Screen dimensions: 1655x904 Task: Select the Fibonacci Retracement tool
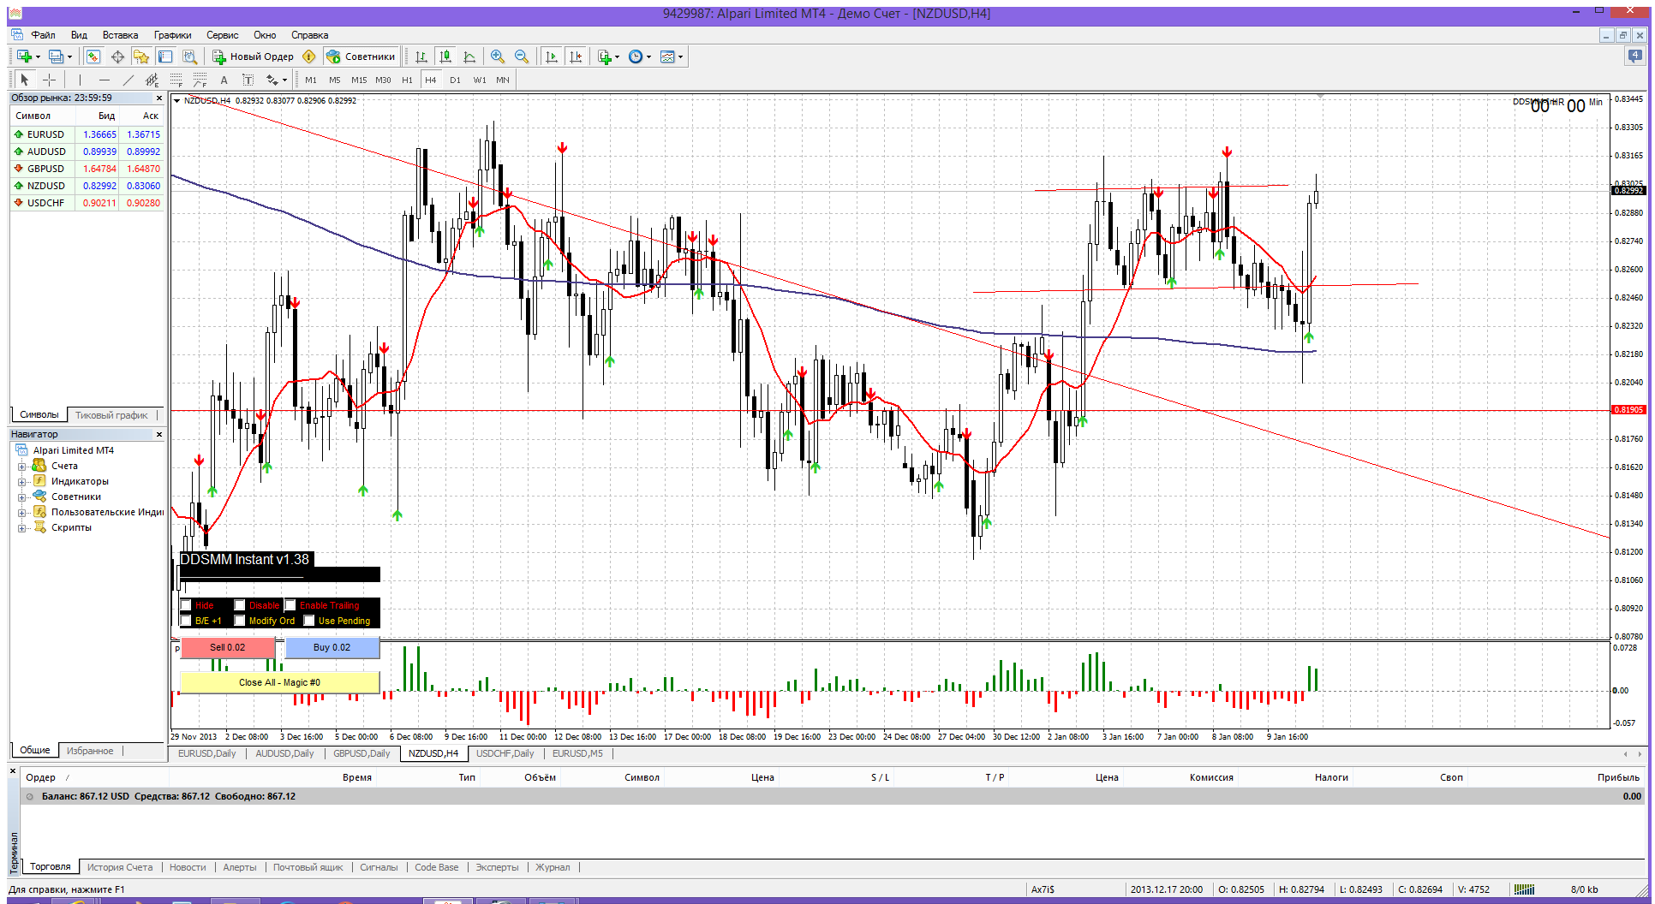(176, 80)
